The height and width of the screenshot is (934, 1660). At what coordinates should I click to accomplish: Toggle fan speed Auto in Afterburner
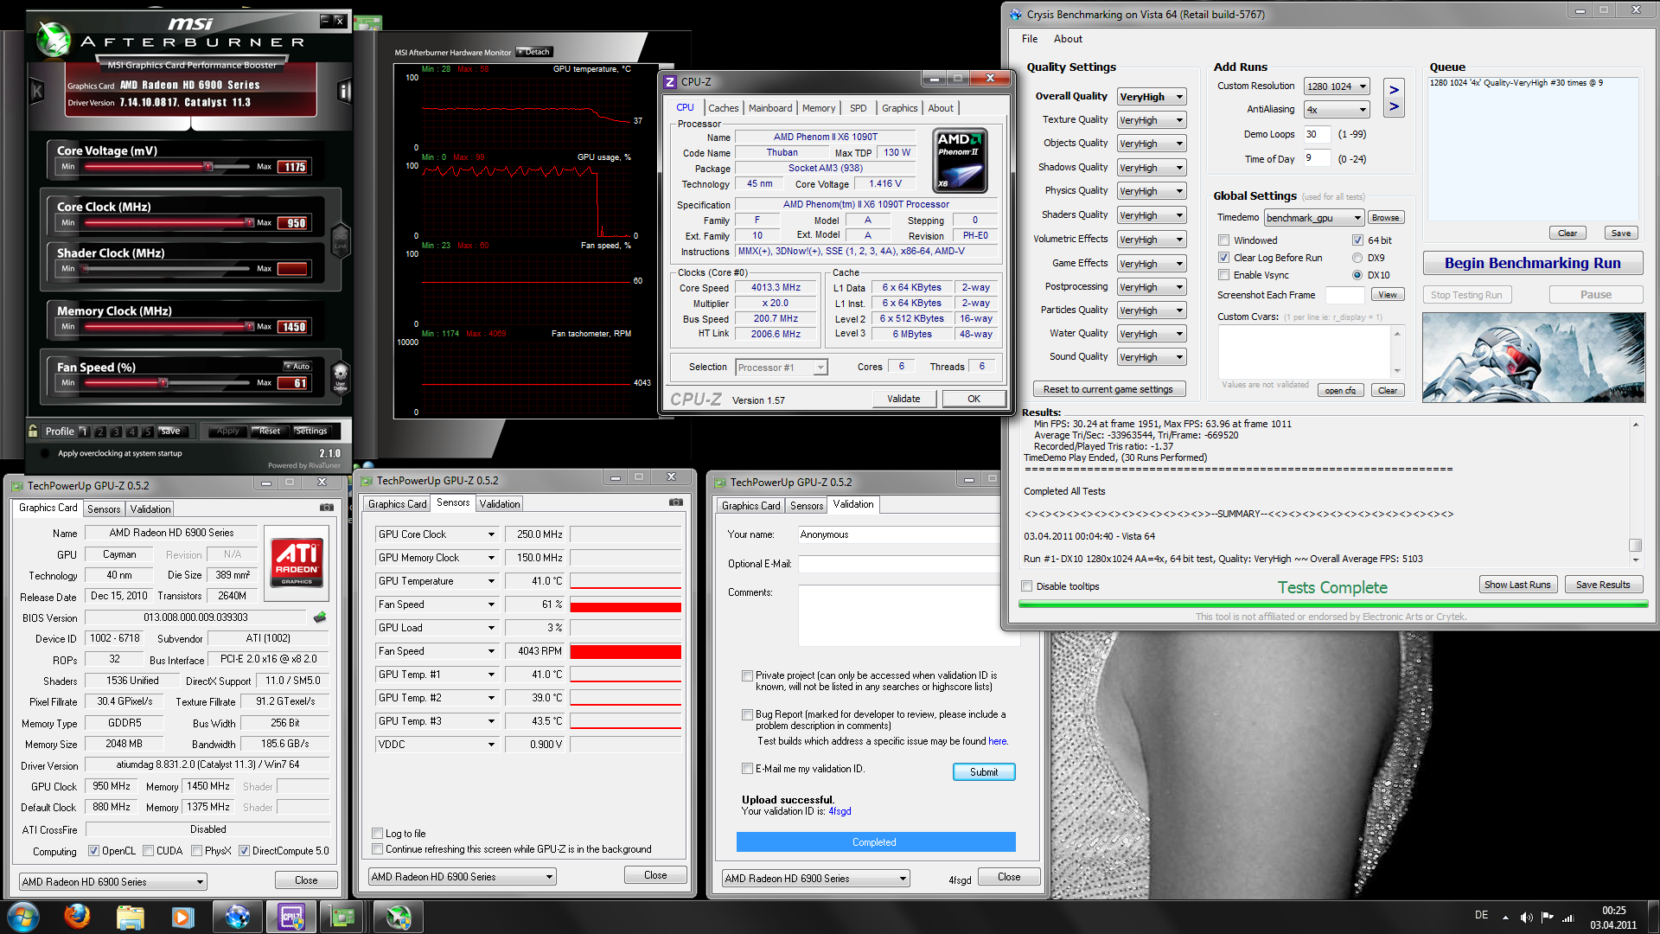click(x=297, y=367)
